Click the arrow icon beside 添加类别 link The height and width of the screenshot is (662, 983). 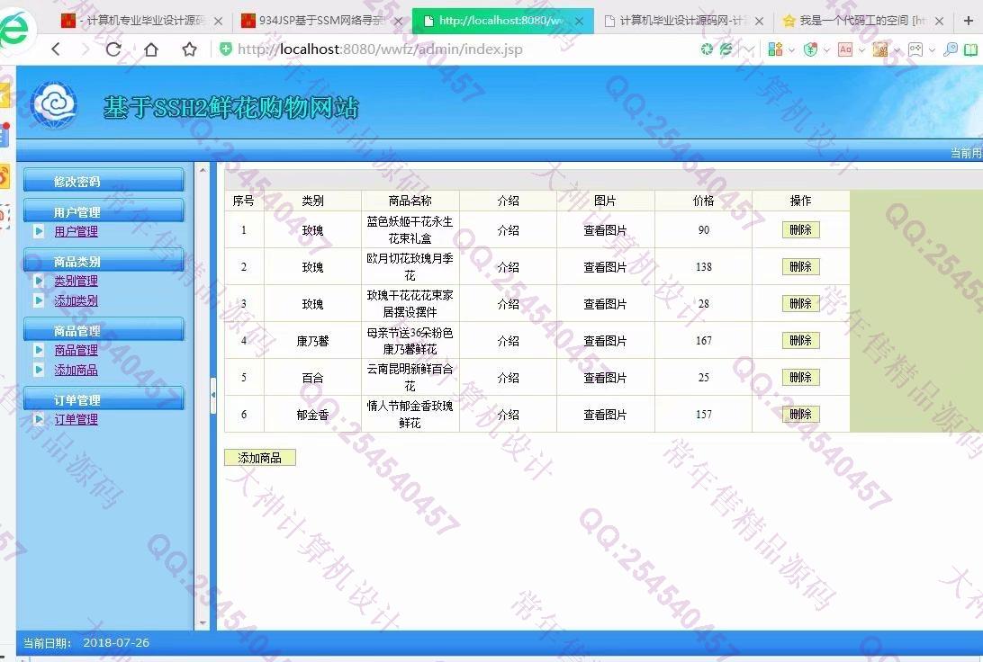point(39,300)
